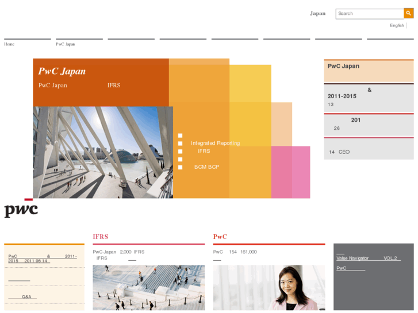The height and width of the screenshot is (313, 418).
Task: Open the 2011-2015 sidebar item
Action: tap(369, 98)
